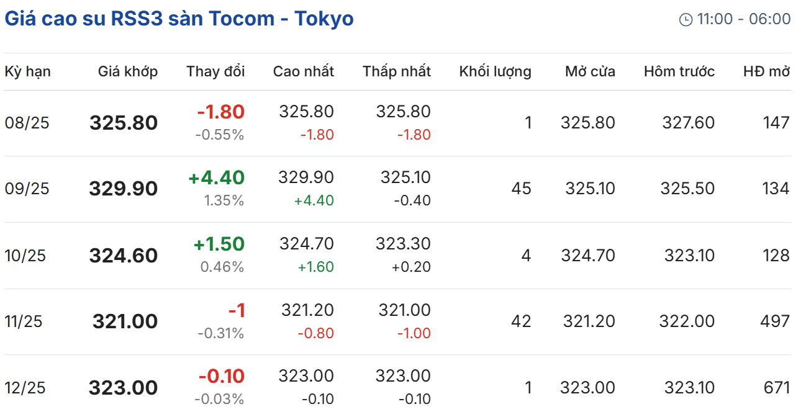Click the 'Thấp nhất' column header
The image size is (801, 417).
coord(397,71)
